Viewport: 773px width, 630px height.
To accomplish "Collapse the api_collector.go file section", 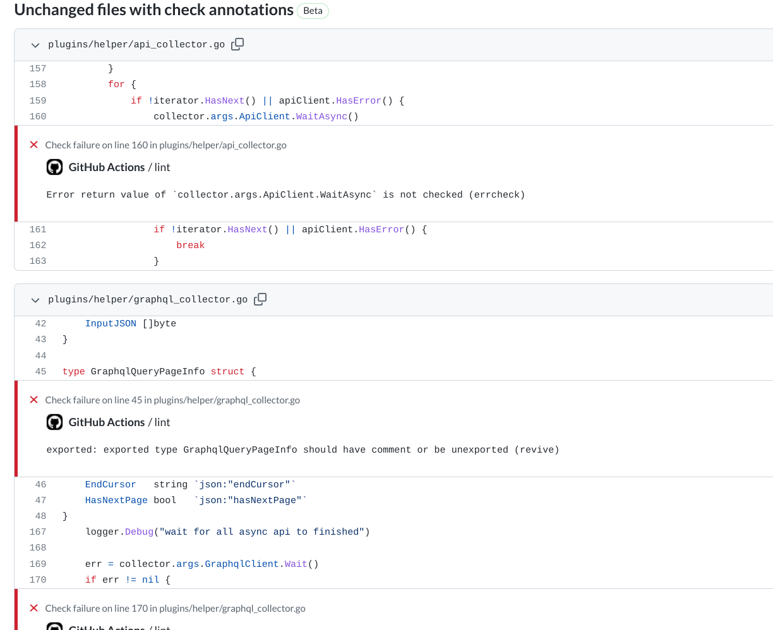I will tap(35, 45).
